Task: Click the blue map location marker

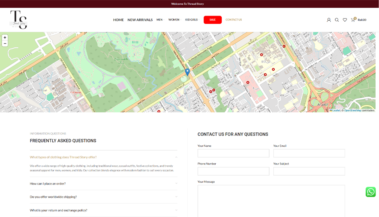Action: [187, 72]
